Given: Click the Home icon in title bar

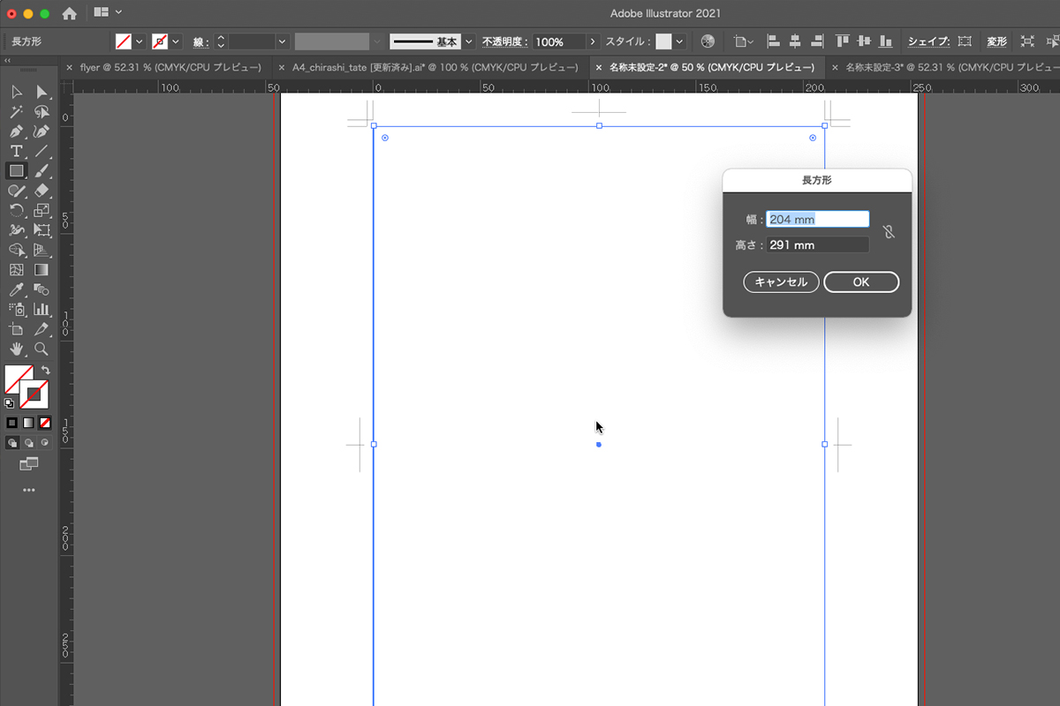Looking at the screenshot, I should tap(69, 13).
